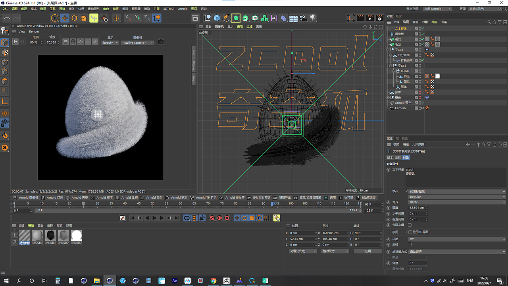
Task: Click the render settings clapperboard with gear
Action: pyautogui.click(x=379, y=18)
